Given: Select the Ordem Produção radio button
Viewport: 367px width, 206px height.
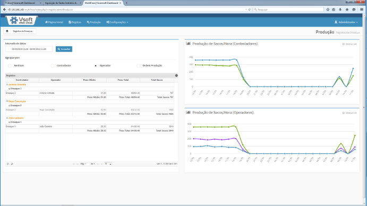Looking at the screenshot, I should 138,66.
